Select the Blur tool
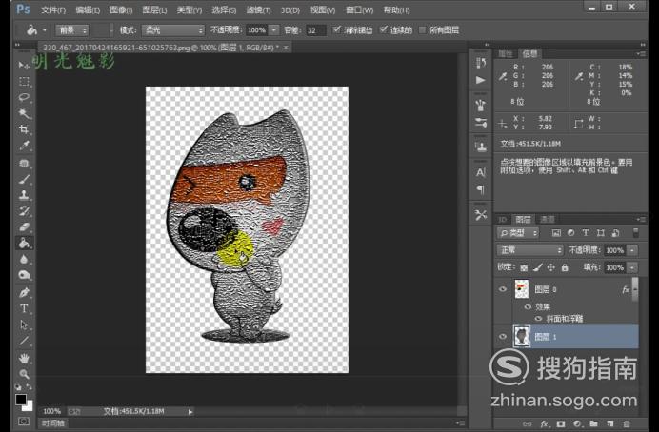Image resolution: width=659 pixels, height=432 pixels. pos(24,259)
